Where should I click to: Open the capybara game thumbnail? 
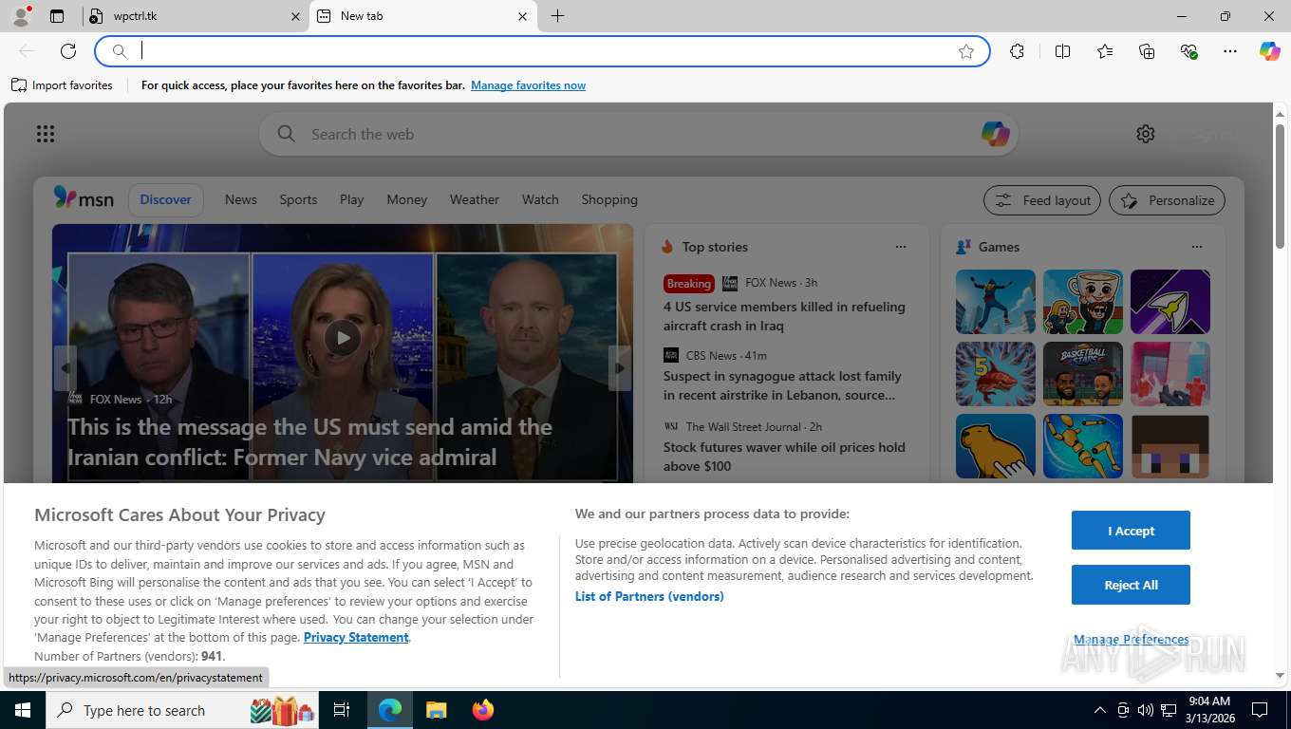[x=996, y=446]
